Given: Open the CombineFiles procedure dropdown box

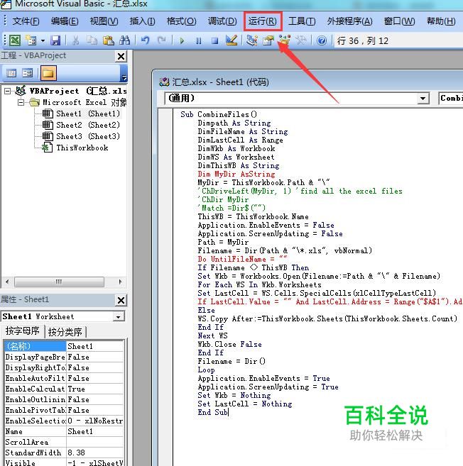Looking at the screenshot, I should (451, 99).
